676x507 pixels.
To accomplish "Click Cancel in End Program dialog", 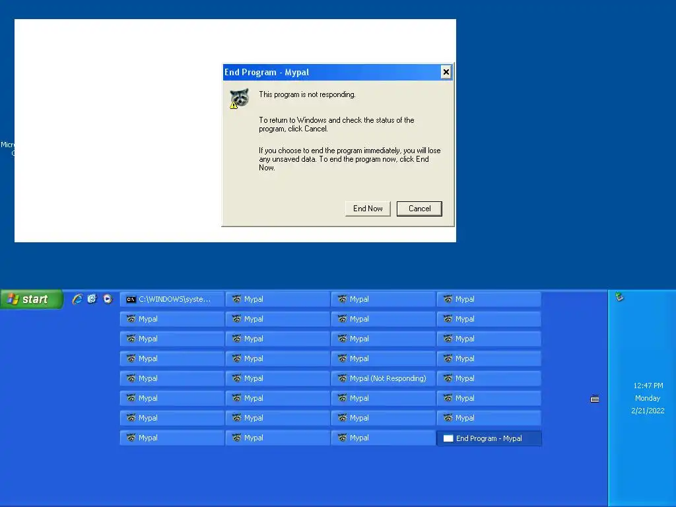I will 419,209.
